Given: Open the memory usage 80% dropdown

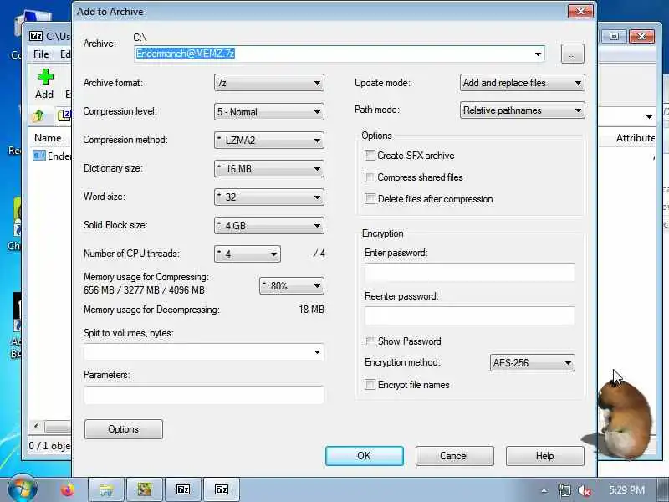Looking at the screenshot, I should (x=292, y=285).
